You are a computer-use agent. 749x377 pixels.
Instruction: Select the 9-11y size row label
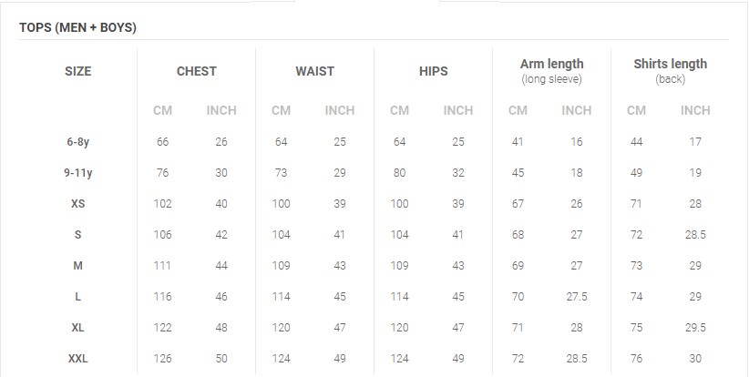[x=78, y=173]
